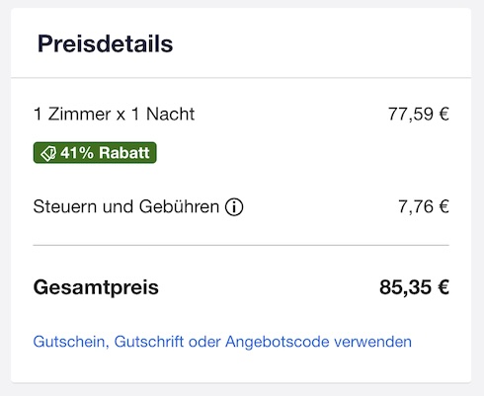
Task: Click the word Gutschein in the blue link
Action: click(x=71, y=342)
